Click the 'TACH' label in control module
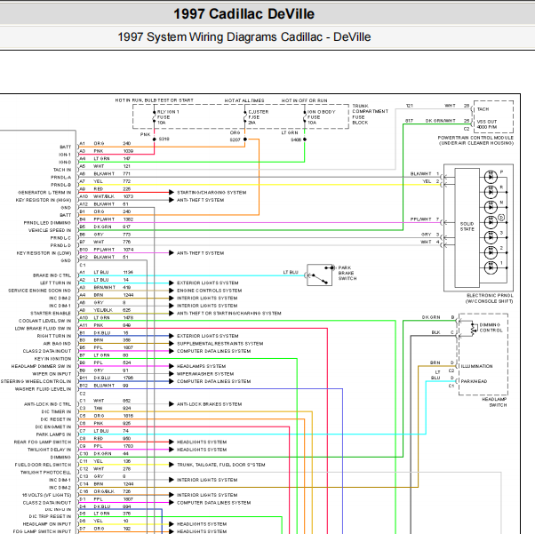Viewport: 535px width, 534px height. tap(483, 109)
